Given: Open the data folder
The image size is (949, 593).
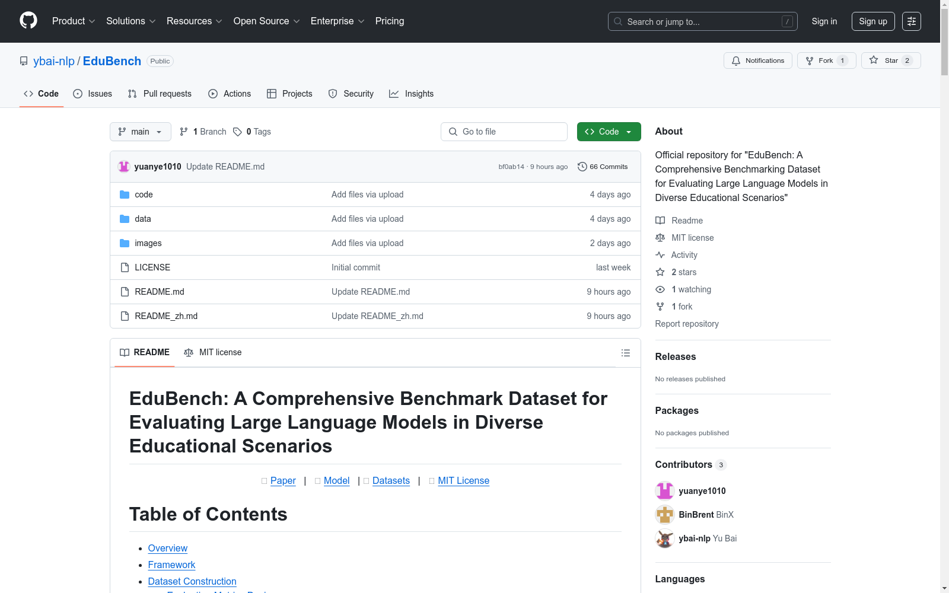Looking at the screenshot, I should coord(143,219).
